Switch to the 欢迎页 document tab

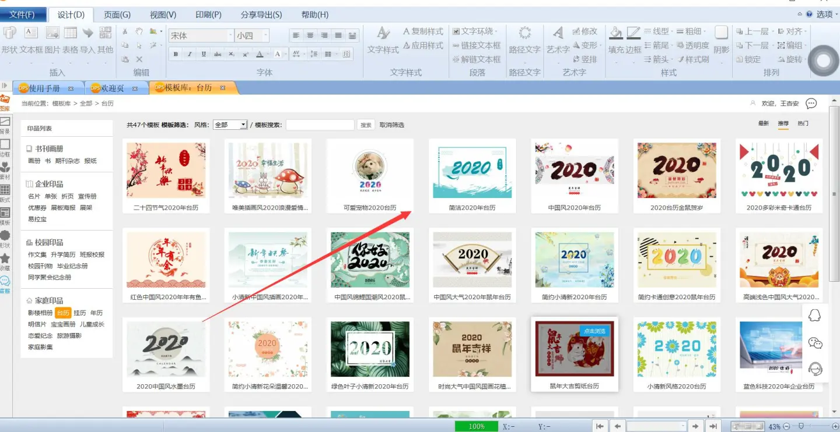113,88
